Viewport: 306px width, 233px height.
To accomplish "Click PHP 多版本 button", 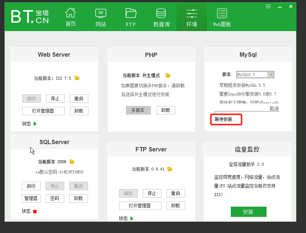I will [138, 110].
